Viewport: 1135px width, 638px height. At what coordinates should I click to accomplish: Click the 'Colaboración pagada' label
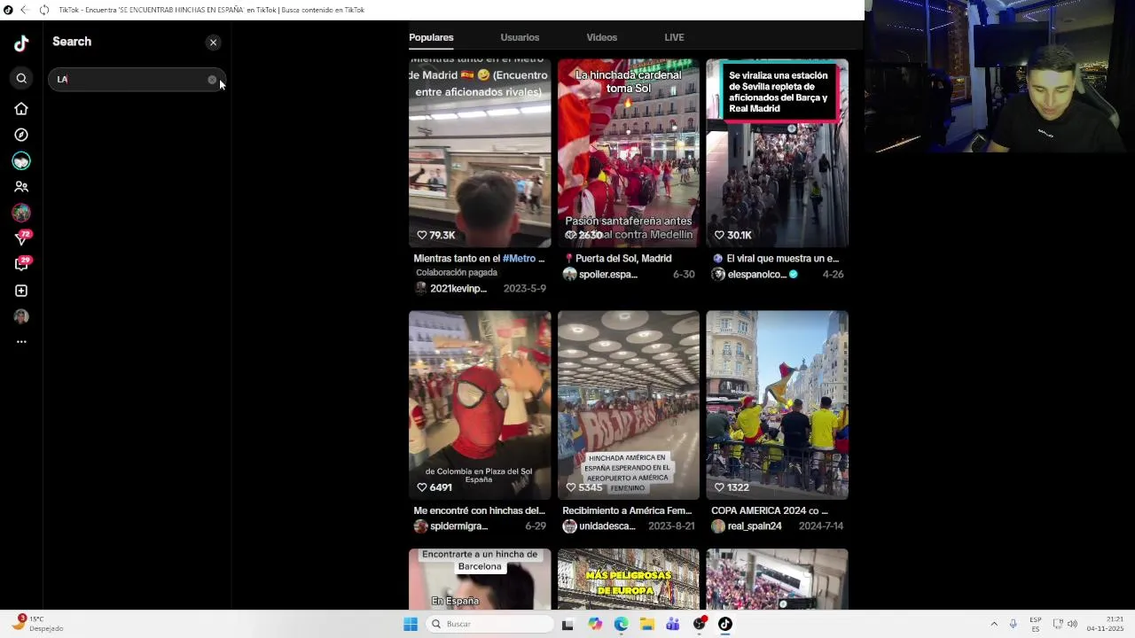(x=457, y=273)
